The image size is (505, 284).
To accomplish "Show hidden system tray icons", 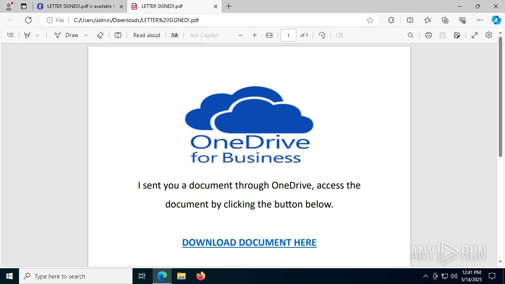I will tap(425, 276).
